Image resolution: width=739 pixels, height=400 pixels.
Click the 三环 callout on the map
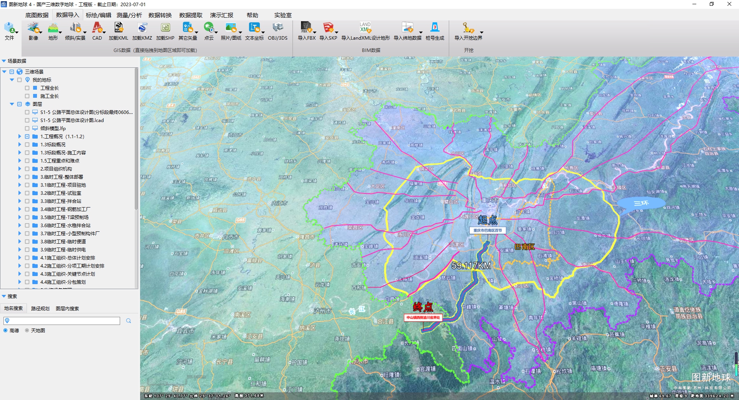tap(641, 203)
